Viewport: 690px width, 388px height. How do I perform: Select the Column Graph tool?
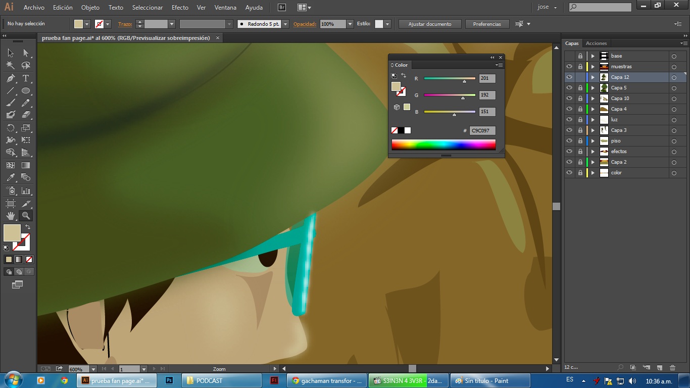tap(26, 190)
